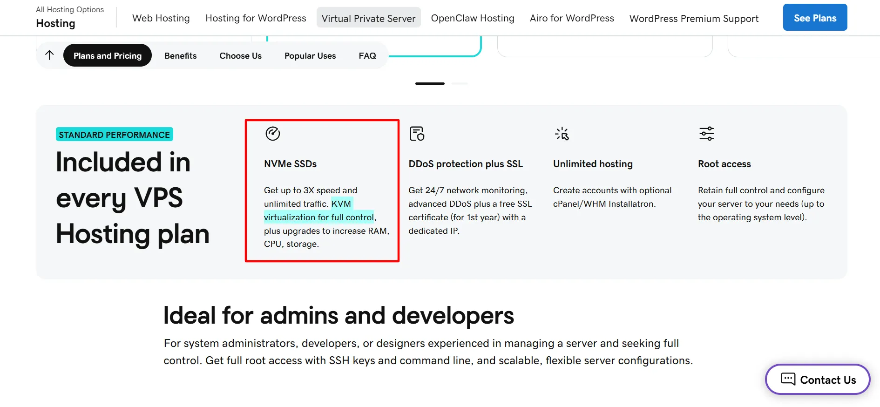Select the first carousel indicator bar

point(430,83)
